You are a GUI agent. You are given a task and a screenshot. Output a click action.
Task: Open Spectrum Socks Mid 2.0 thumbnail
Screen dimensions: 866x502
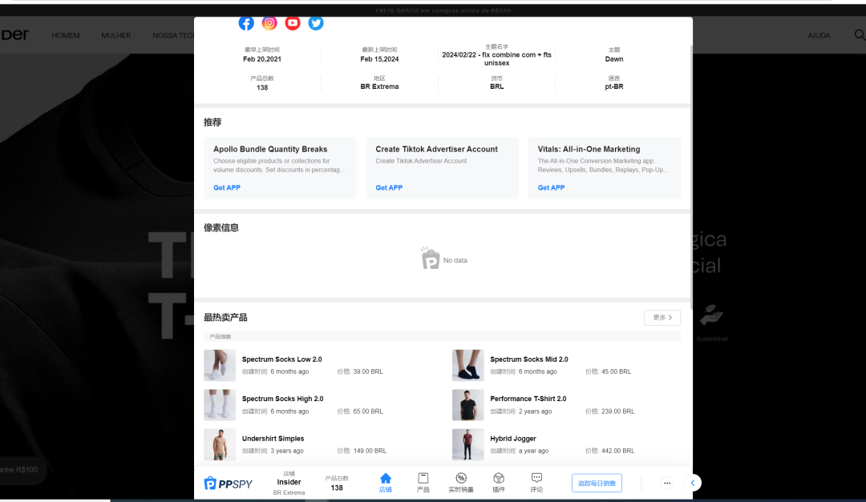(x=467, y=365)
